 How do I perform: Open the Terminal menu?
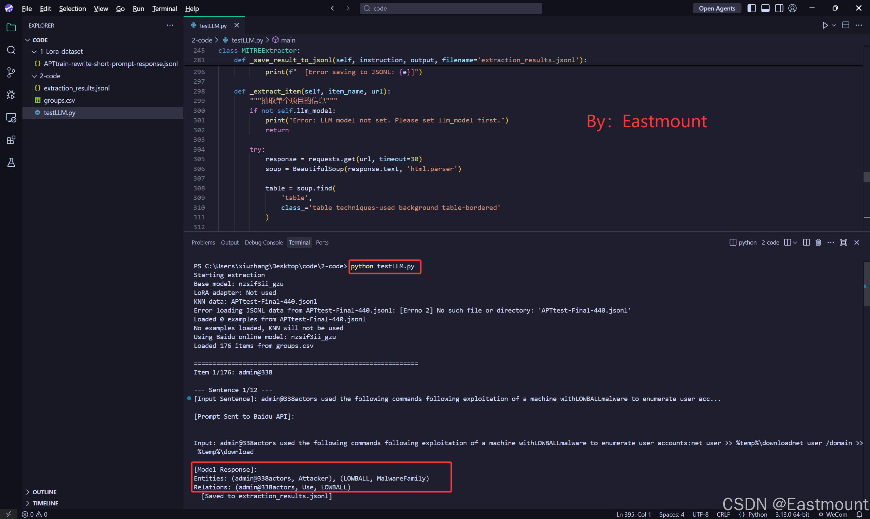[x=164, y=8]
